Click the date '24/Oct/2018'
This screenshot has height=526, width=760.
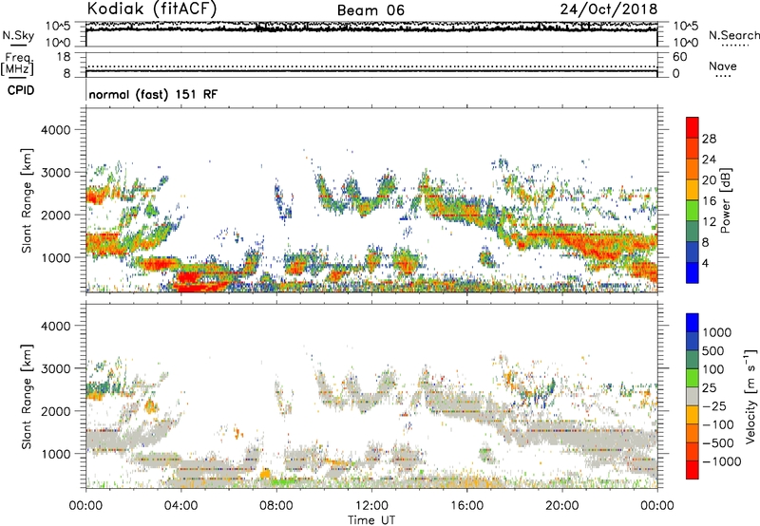click(609, 9)
